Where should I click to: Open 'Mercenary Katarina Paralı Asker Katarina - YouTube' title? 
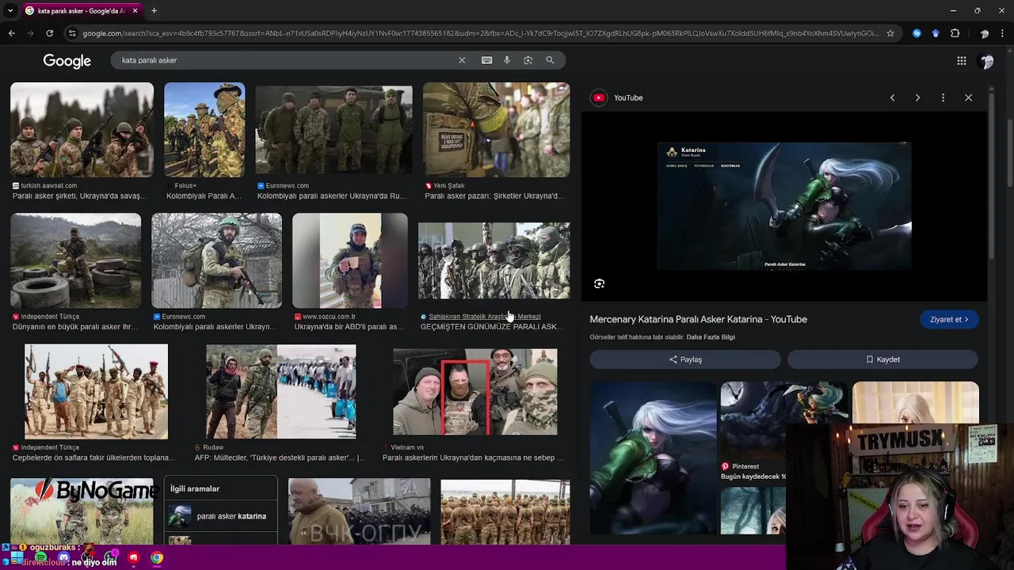(x=699, y=319)
